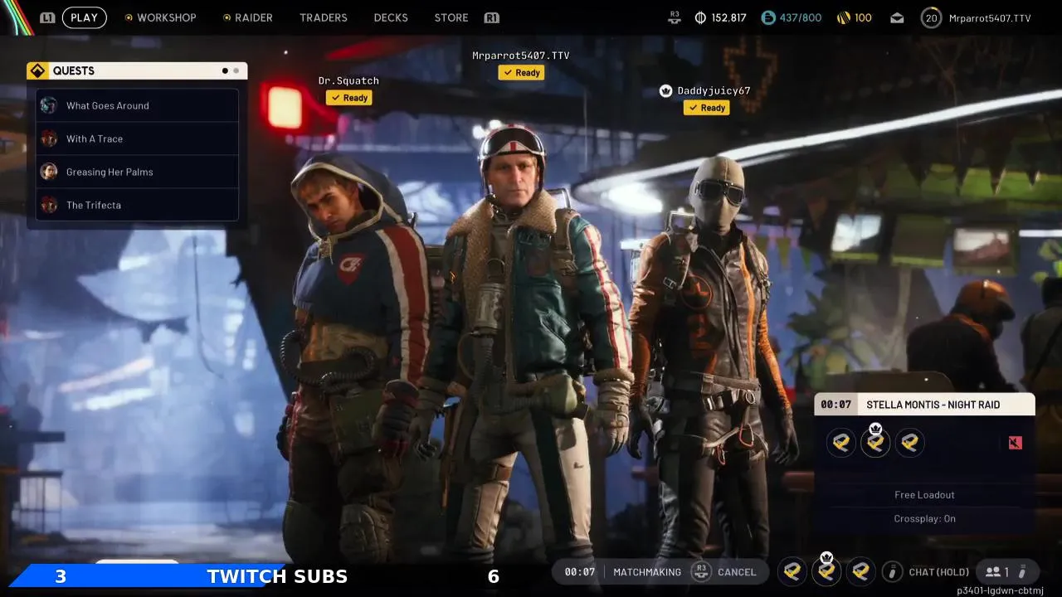Open CHAT (HOLD) button

pyautogui.click(x=939, y=572)
